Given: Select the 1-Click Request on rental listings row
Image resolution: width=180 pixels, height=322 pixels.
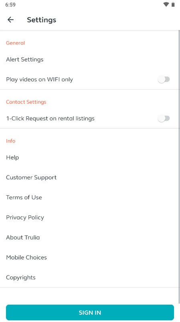Looking at the screenshot, I should pyautogui.click(x=89, y=118).
